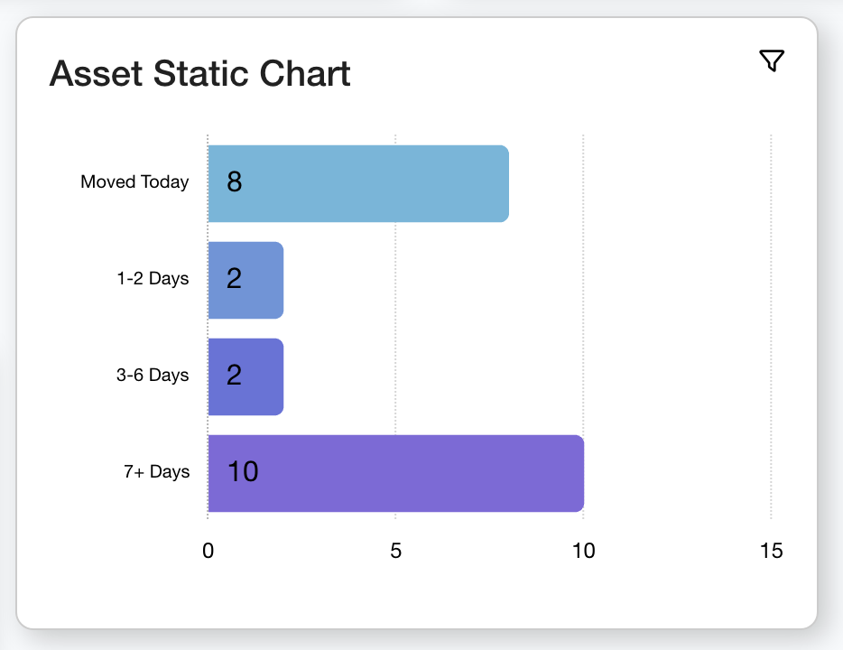Viewport: 843px width, 650px height.
Task: Open the chart filter funnel icon
Action: 772,61
